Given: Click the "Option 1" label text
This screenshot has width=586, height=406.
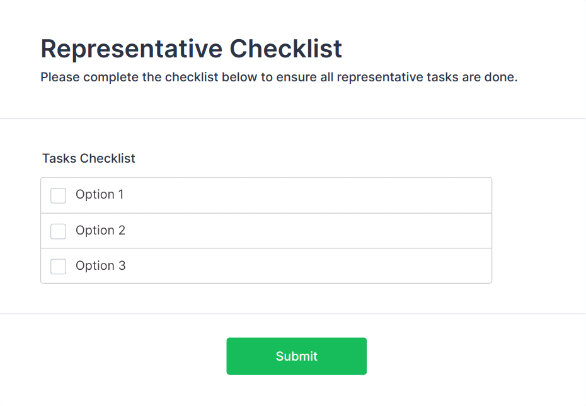Looking at the screenshot, I should [x=100, y=195].
